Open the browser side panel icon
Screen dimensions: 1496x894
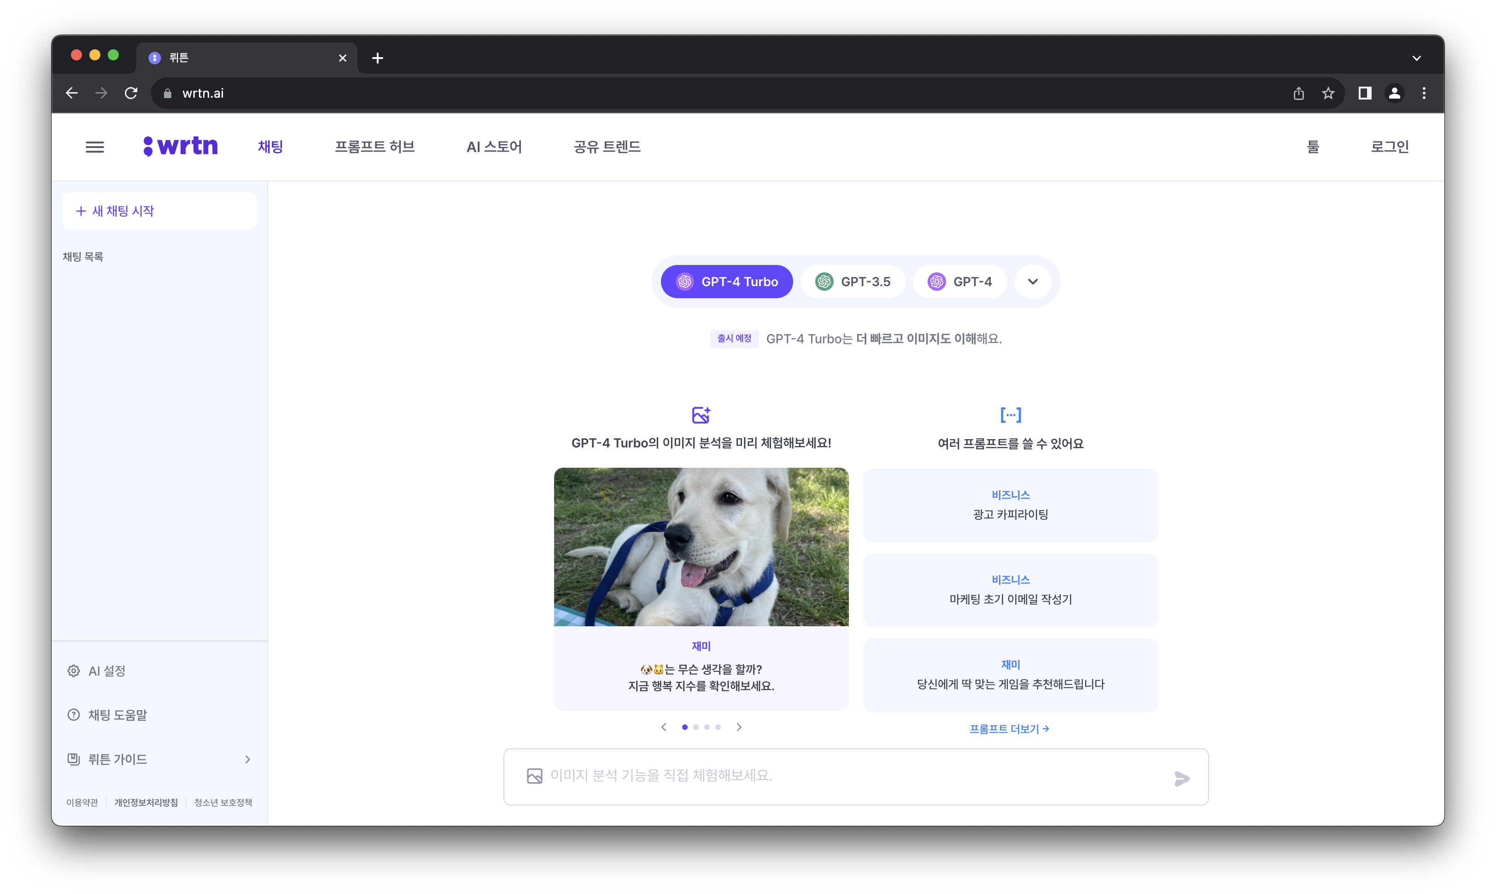pyautogui.click(x=1364, y=94)
